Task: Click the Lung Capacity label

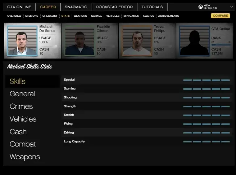Action: coord(74,141)
